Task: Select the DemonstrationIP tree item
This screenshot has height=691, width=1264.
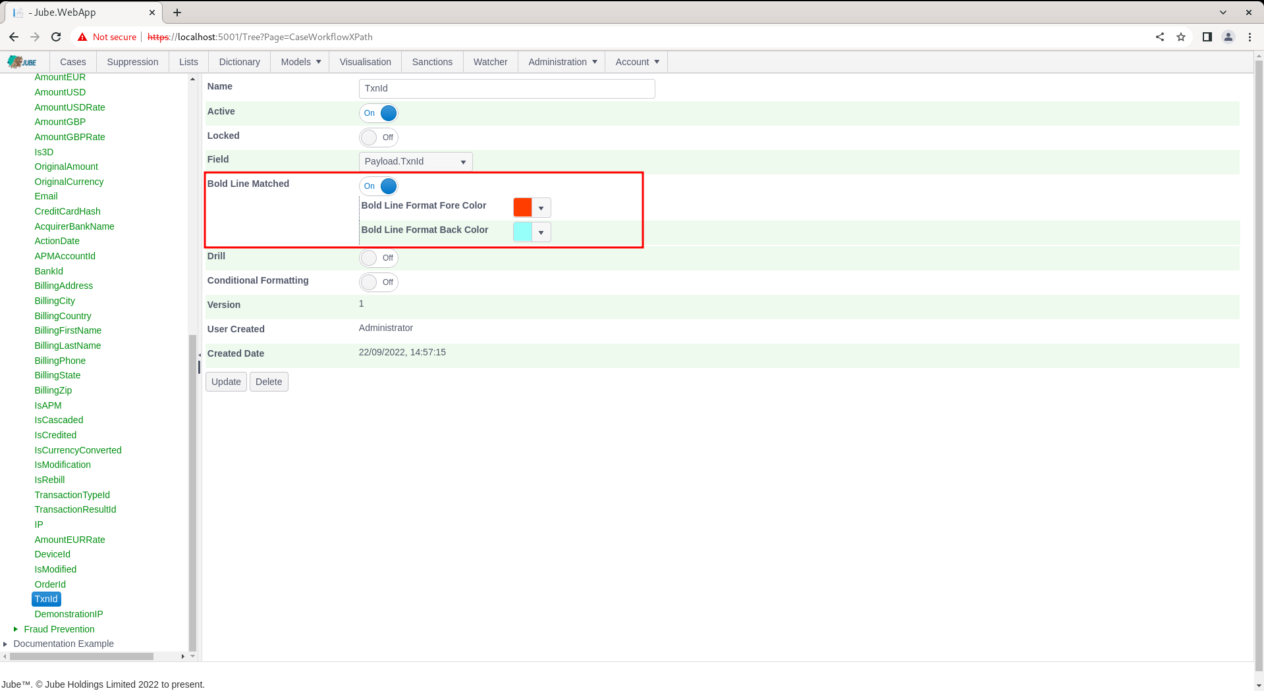Action: 69,614
